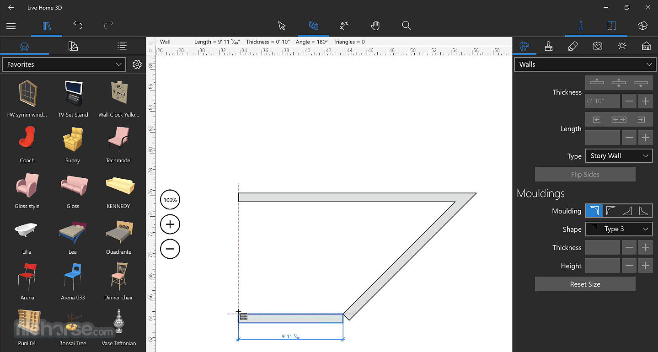658x352 pixels.
Task: Increase moulding thickness with plus button
Action: [x=645, y=247]
